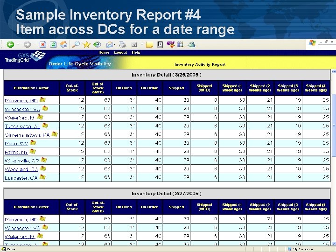Open the Winchester, VA link in 3/26 table
336x252 pixels.
click(x=22, y=109)
